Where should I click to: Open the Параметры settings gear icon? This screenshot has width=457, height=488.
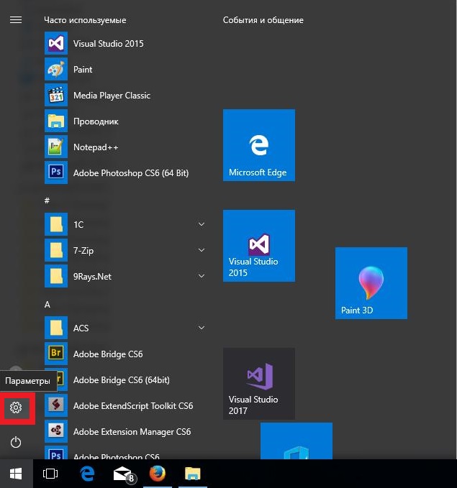point(16,408)
